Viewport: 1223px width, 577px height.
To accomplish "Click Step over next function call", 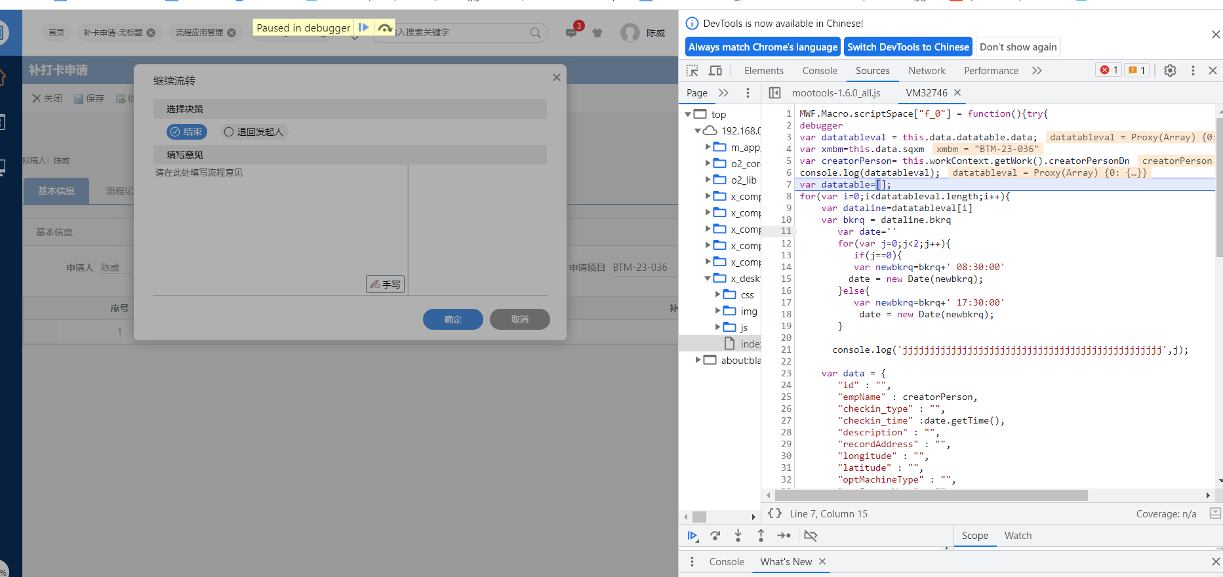I will pos(715,536).
